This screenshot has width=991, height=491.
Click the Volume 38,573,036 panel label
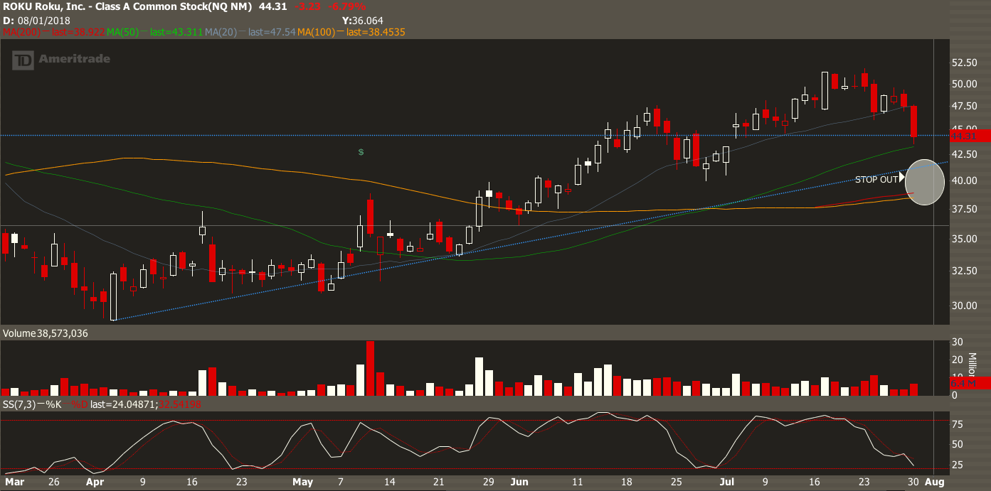point(46,333)
